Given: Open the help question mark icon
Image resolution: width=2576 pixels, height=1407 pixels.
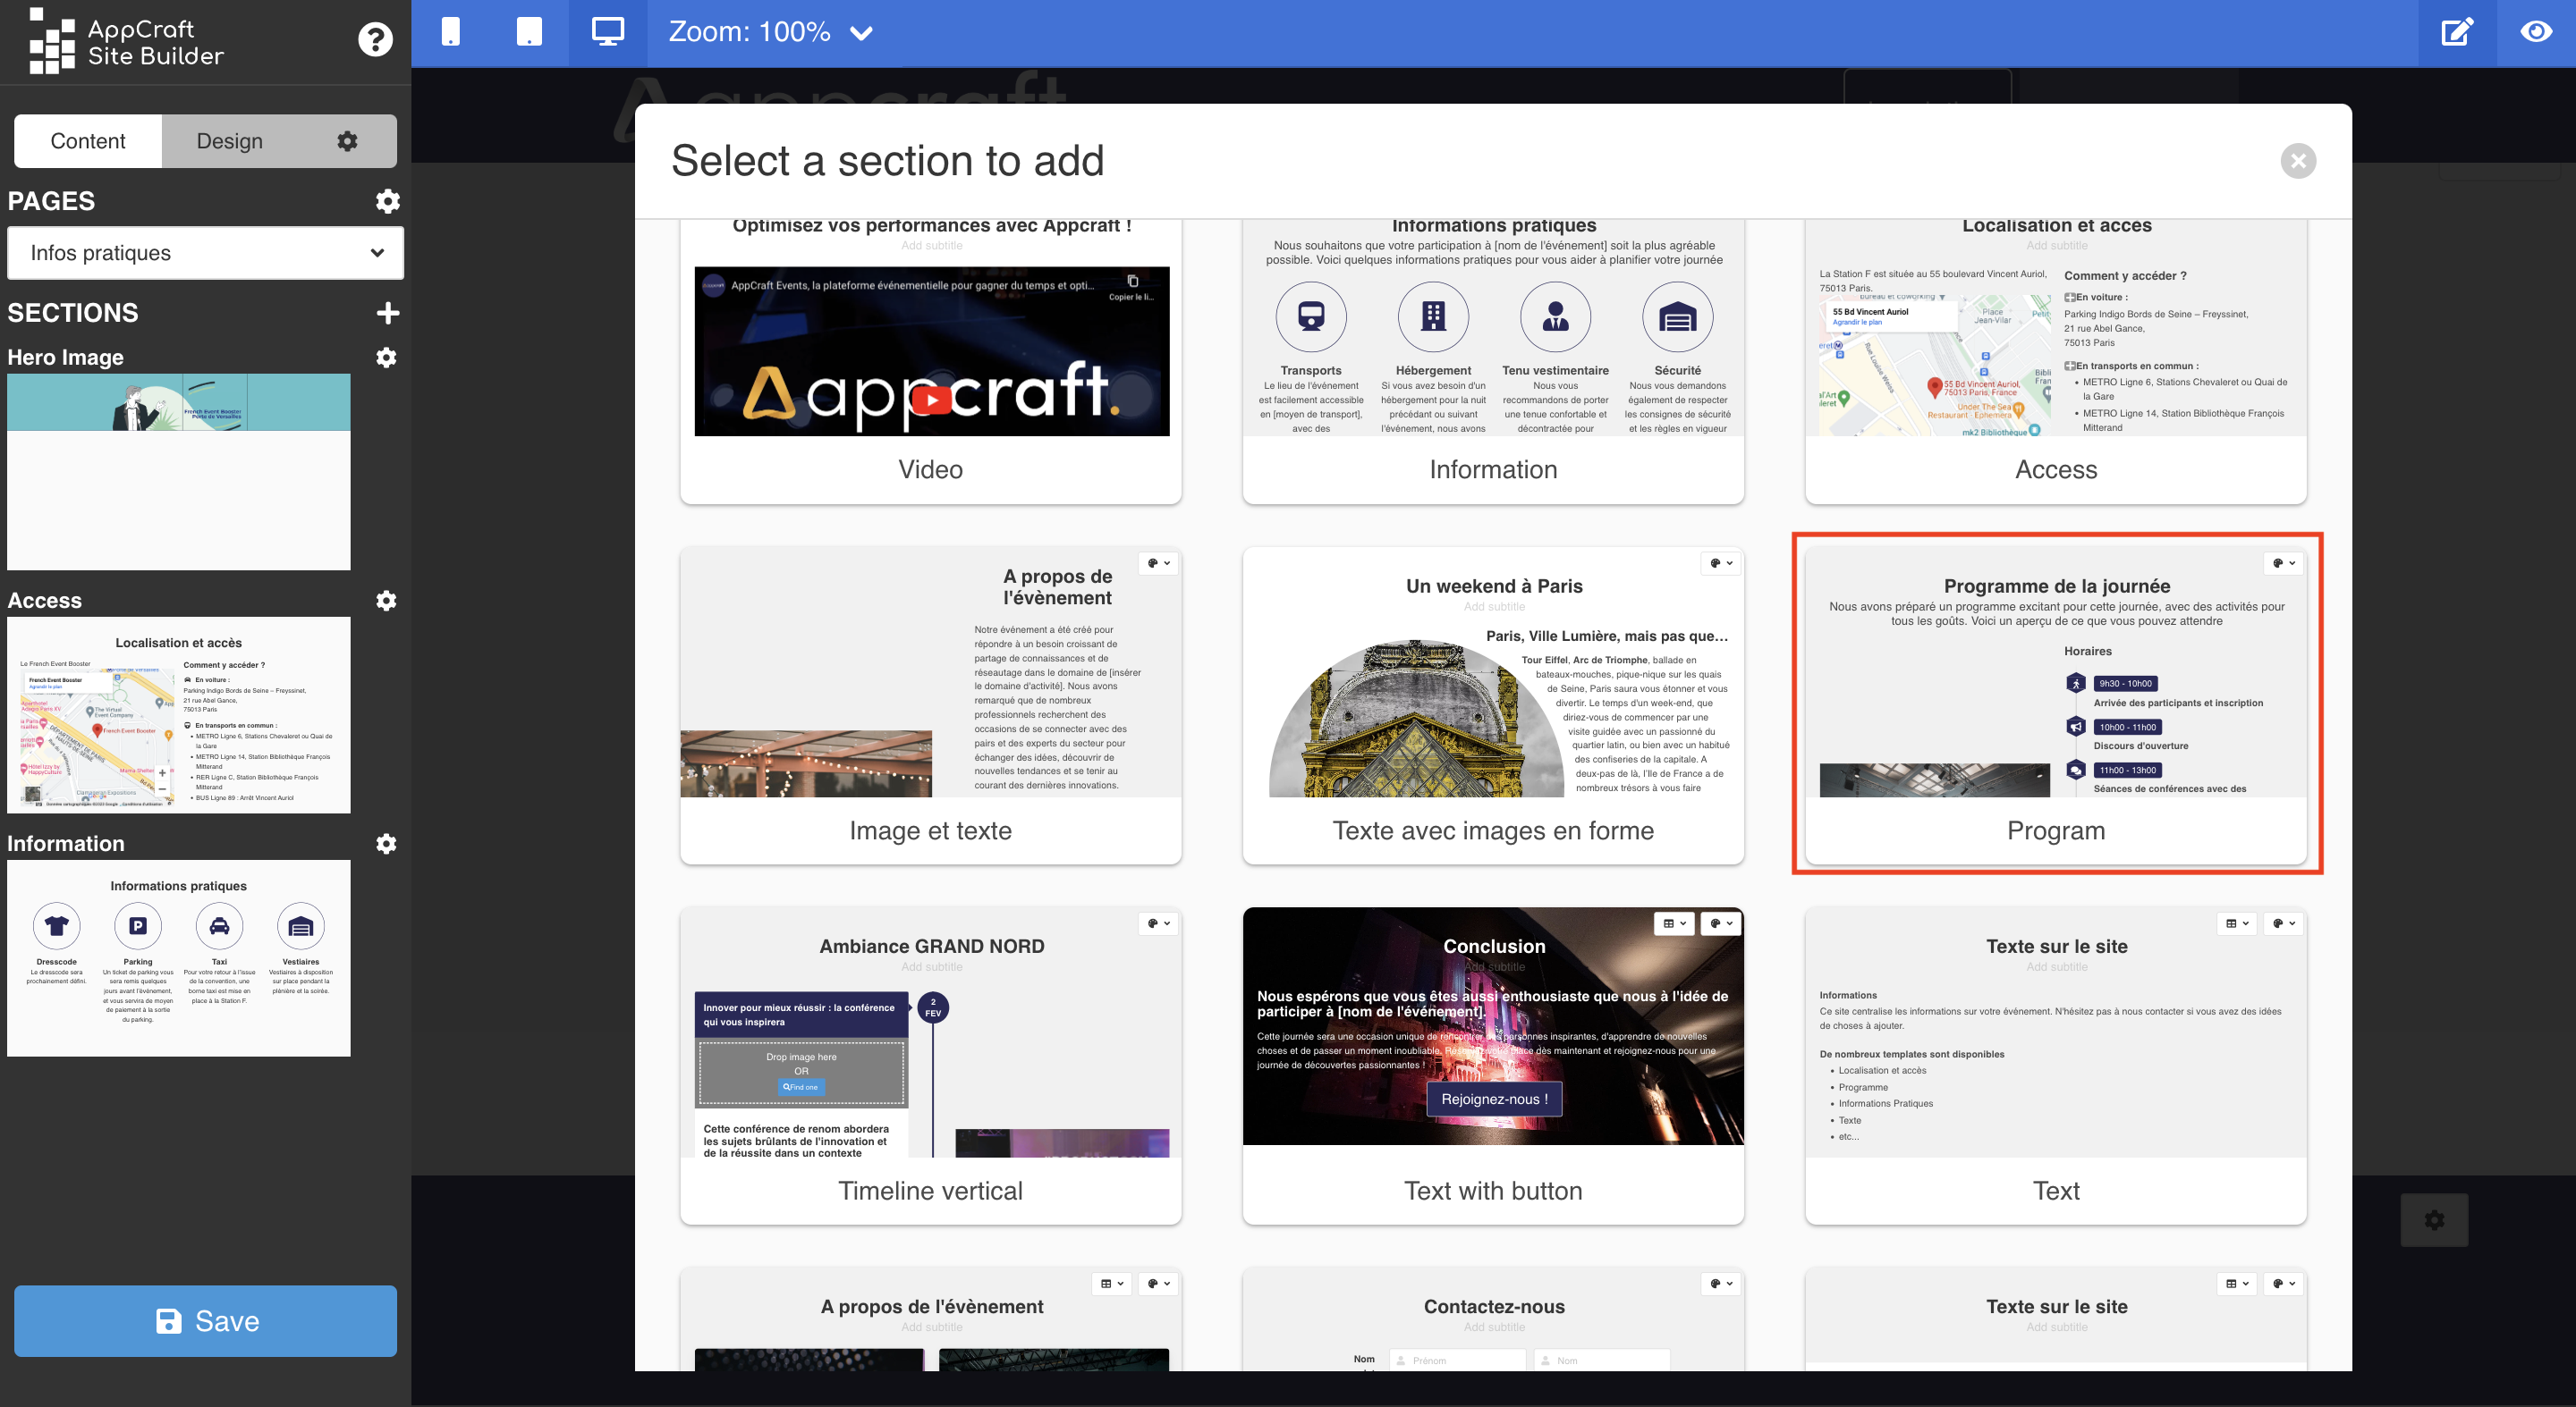Looking at the screenshot, I should click(375, 40).
